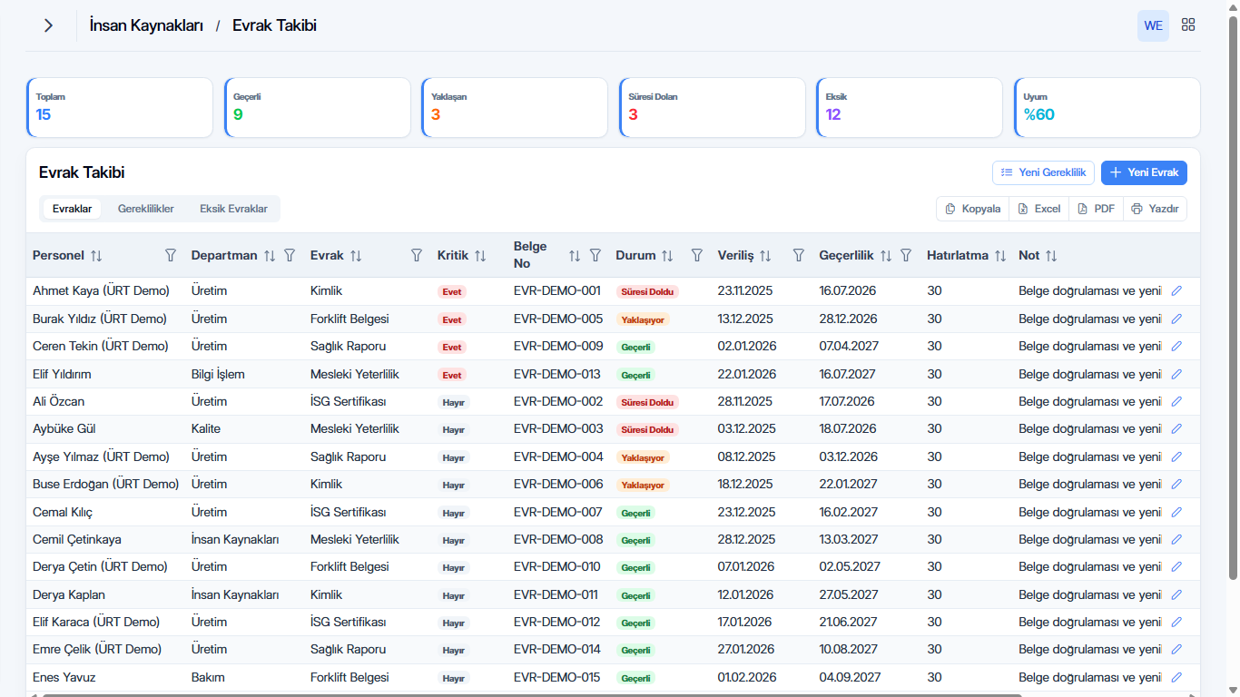Open the apps grid icon
Image resolution: width=1240 pixels, height=697 pixels.
pyautogui.click(x=1188, y=25)
